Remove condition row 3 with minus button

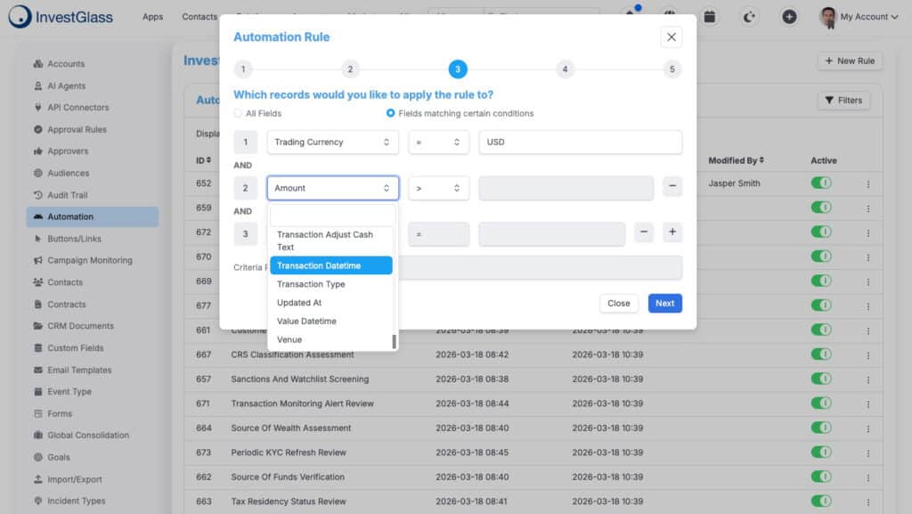click(x=644, y=232)
